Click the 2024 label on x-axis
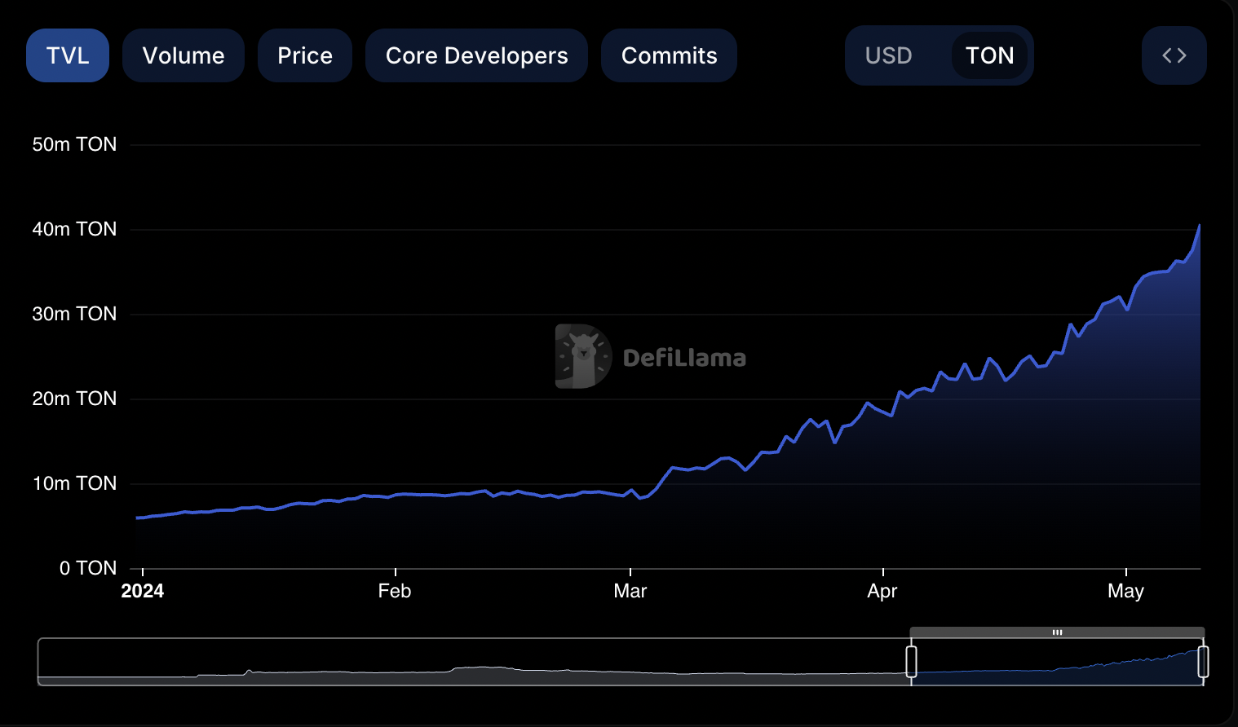The width and height of the screenshot is (1238, 727). coord(143,591)
